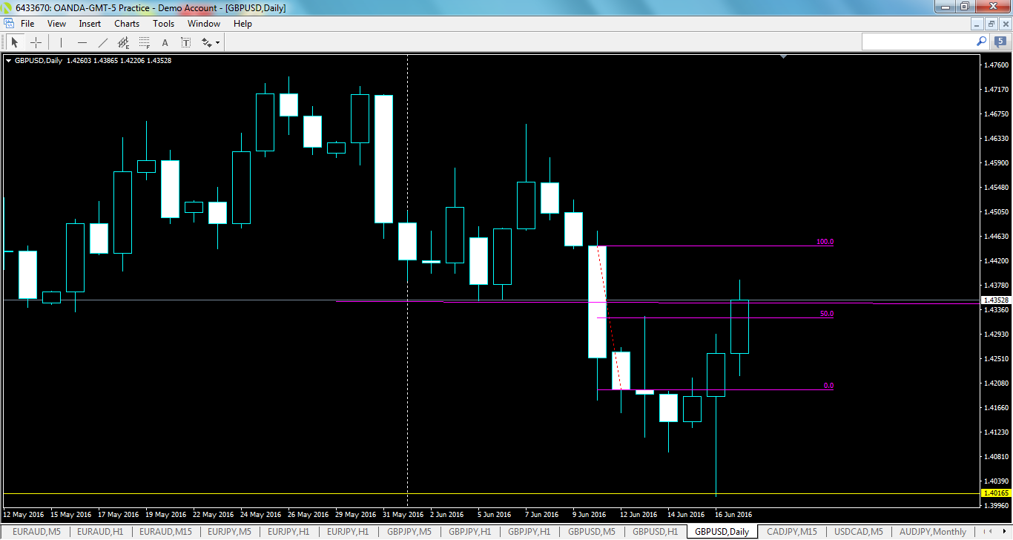Select the Fibonacci retracement tool

tap(143, 42)
